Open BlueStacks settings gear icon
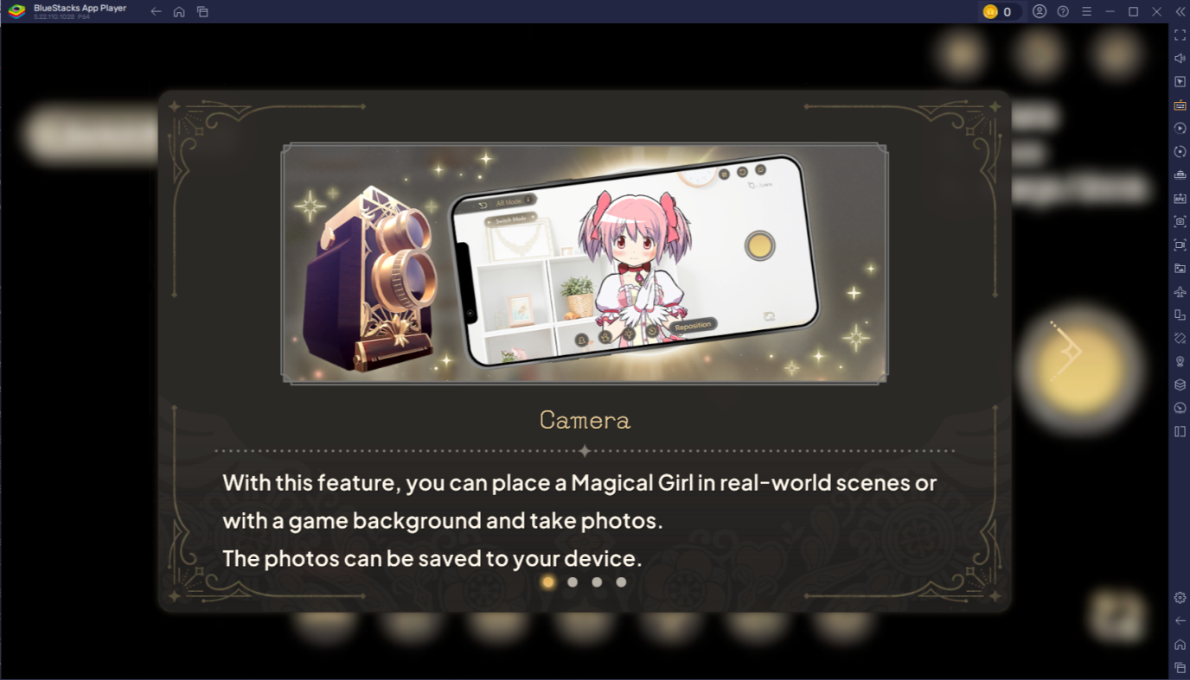The width and height of the screenshot is (1190, 680). pyautogui.click(x=1180, y=597)
